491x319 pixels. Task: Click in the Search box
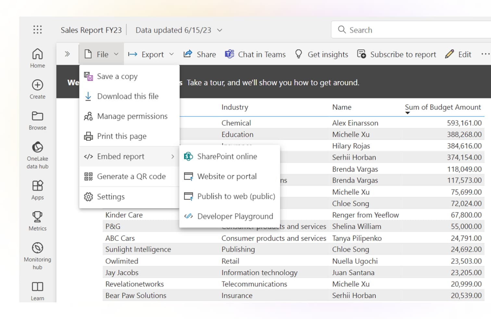pos(409,30)
